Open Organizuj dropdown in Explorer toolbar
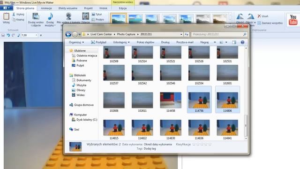300x169 pixels. coord(76,42)
